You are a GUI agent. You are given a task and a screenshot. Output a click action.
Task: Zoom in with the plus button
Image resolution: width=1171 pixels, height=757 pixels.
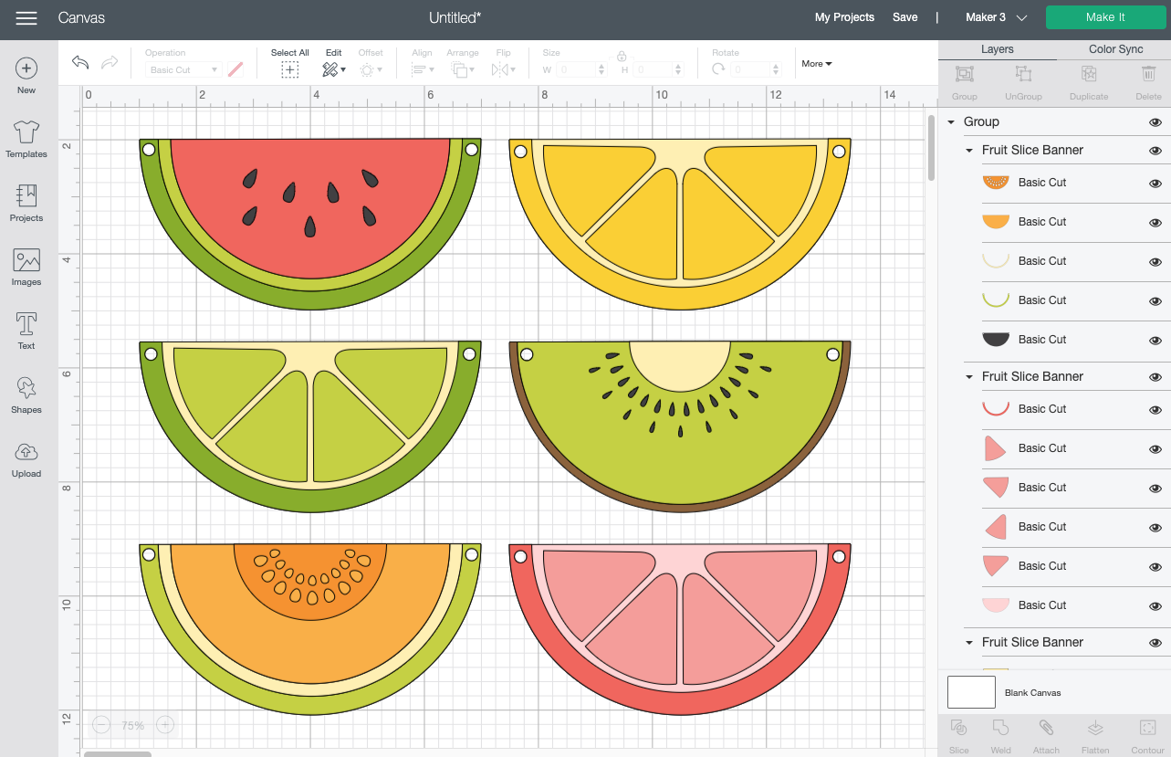[x=165, y=725]
